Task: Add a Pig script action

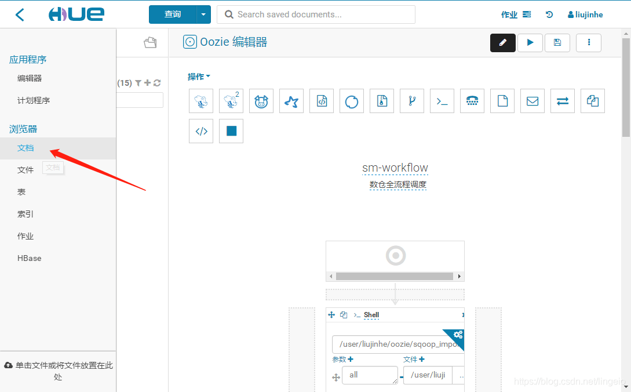Action: [261, 101]
